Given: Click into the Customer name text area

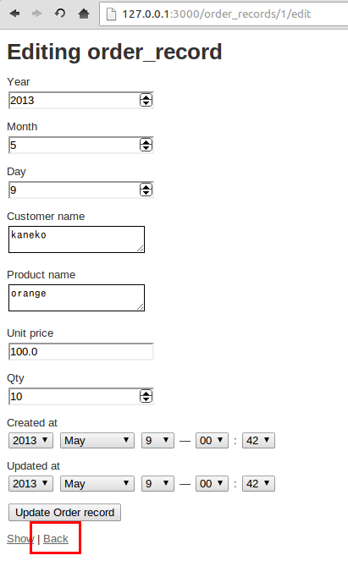Looking at the screenshot, I should [76, 239].
